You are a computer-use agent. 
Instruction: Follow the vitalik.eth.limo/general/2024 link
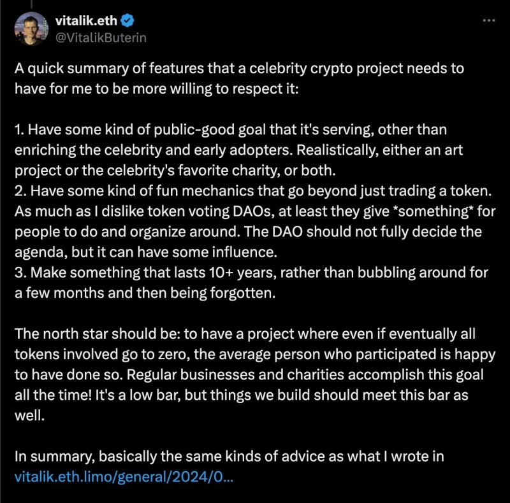(x=123, y=476)
